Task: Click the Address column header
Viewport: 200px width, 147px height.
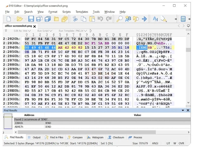Action: [x=29, y=115]
